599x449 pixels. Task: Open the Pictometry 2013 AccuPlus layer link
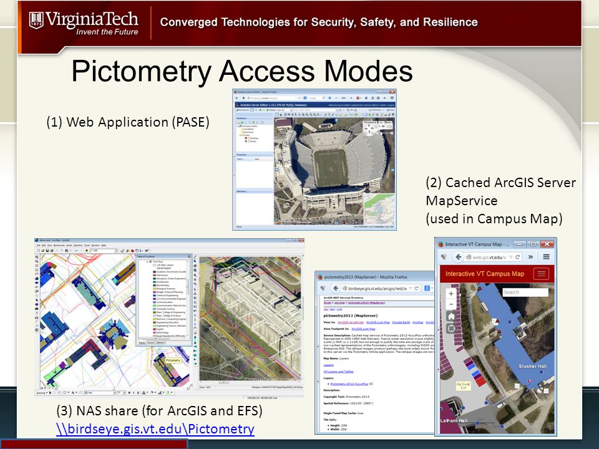[349, 384]
